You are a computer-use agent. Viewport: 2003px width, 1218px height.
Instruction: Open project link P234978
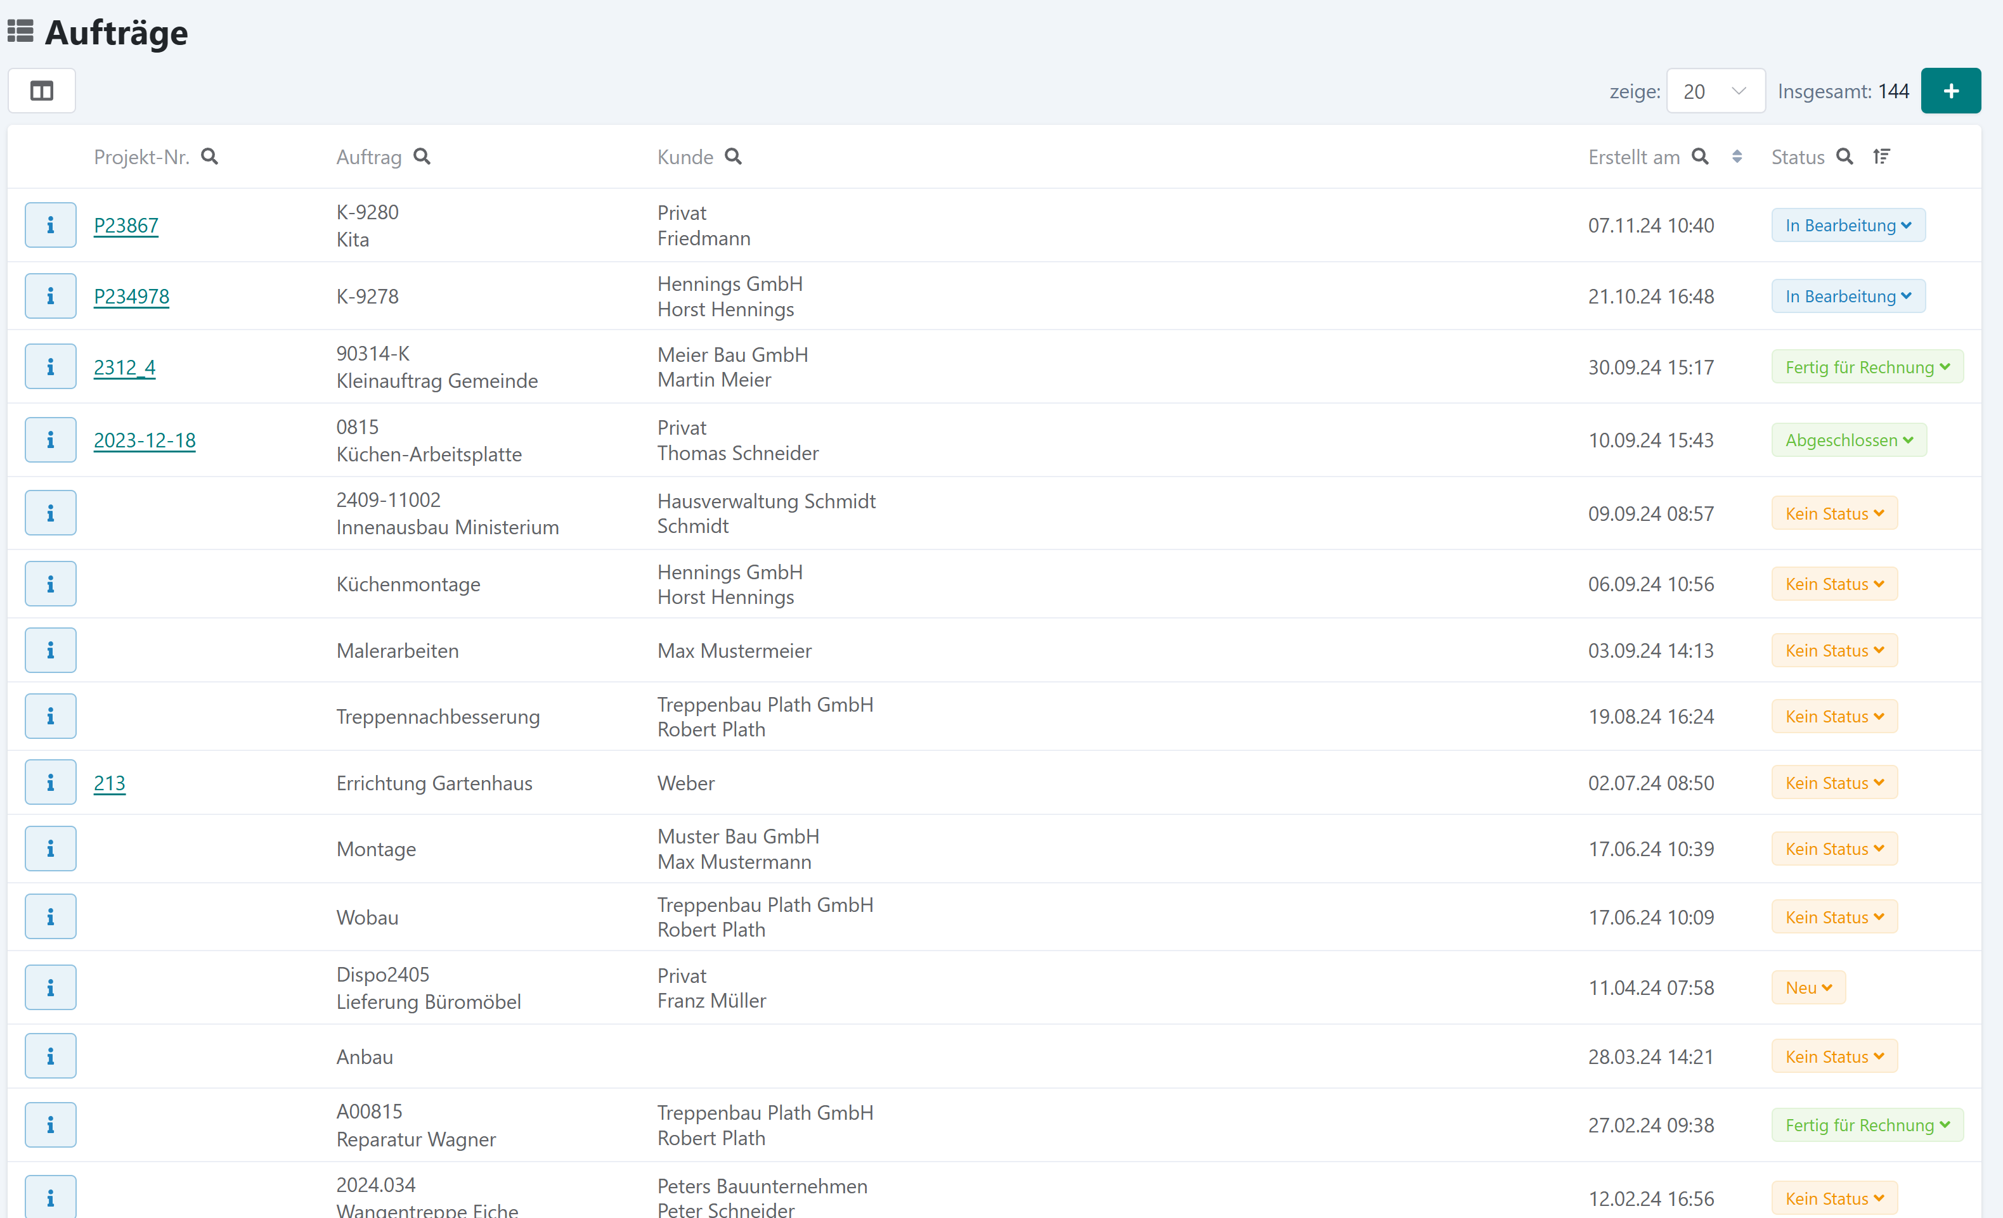[132, 296]
